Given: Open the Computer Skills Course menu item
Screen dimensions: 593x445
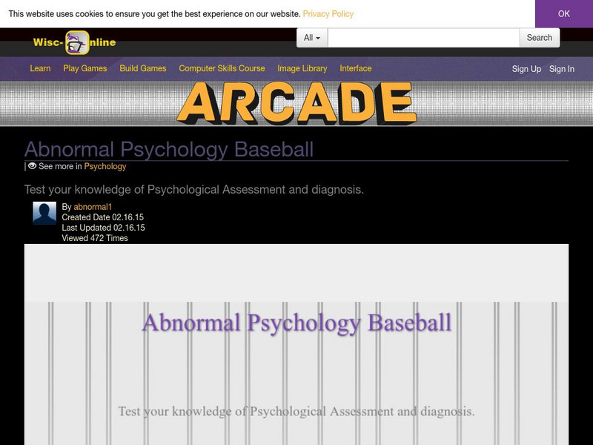Looking at the screenshot, I should pyautogui.click(x=221, y=68).
